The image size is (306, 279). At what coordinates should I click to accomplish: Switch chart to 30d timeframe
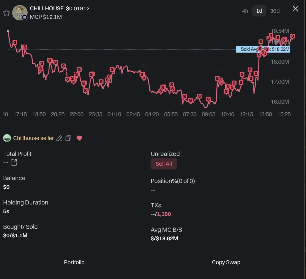pyautogui.click(x=275, y=11)
